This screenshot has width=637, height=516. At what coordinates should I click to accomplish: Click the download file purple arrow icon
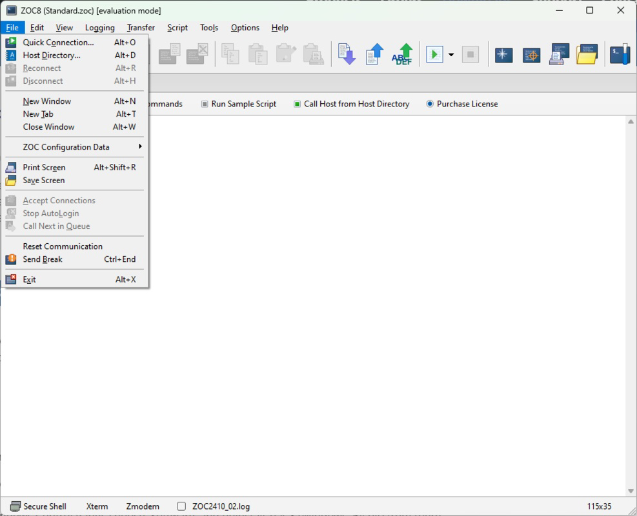pyautogui.click(x=347, y=54)
